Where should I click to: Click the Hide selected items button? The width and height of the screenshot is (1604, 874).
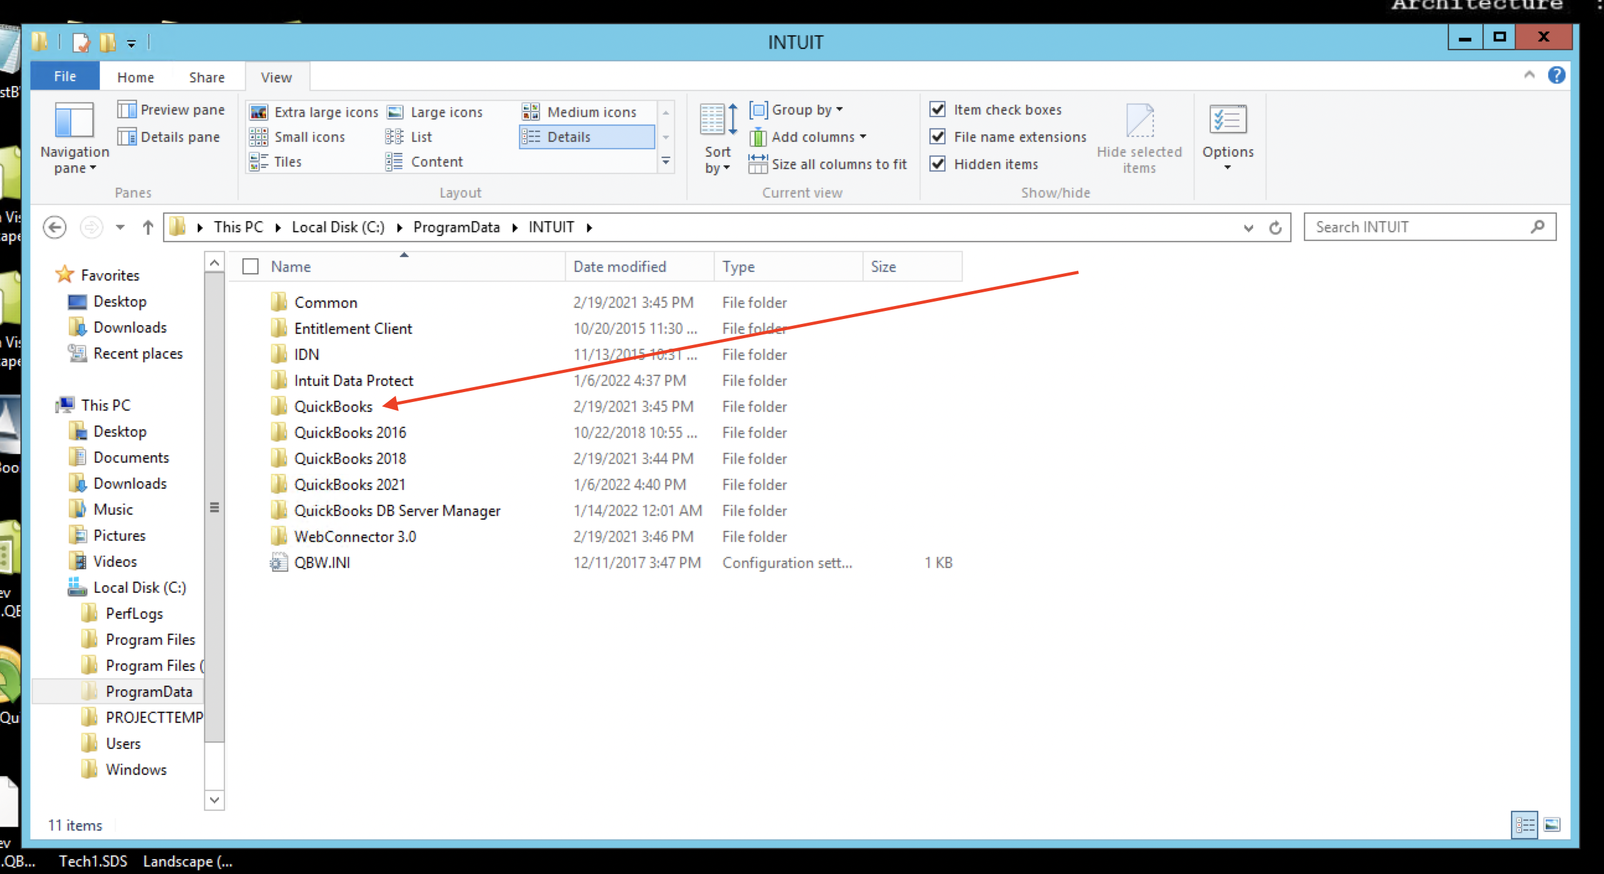click(x=1139, y=138)
